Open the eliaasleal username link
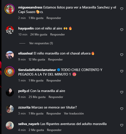The height and width of the screenshot is (134, 126). pyautogui.click(x=25, y=53)
